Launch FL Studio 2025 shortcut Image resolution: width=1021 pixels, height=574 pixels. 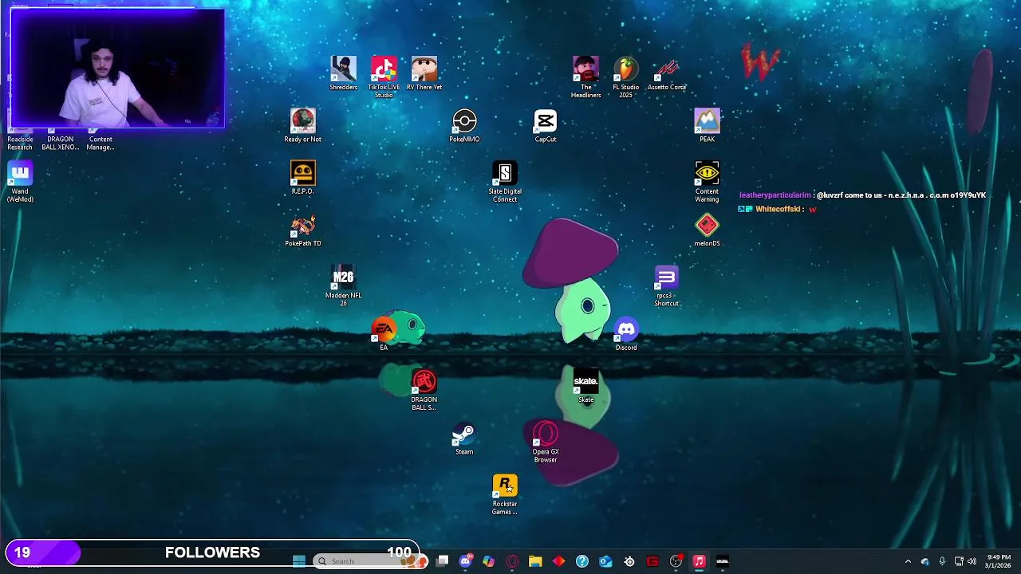click(x=626, y=77)
